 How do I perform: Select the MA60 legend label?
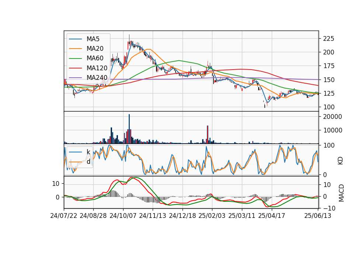coord(95,59)
